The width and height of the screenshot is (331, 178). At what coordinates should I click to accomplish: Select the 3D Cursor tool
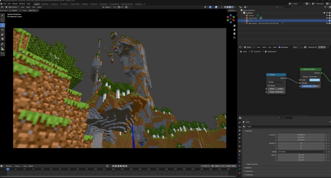tap(3, 20)
